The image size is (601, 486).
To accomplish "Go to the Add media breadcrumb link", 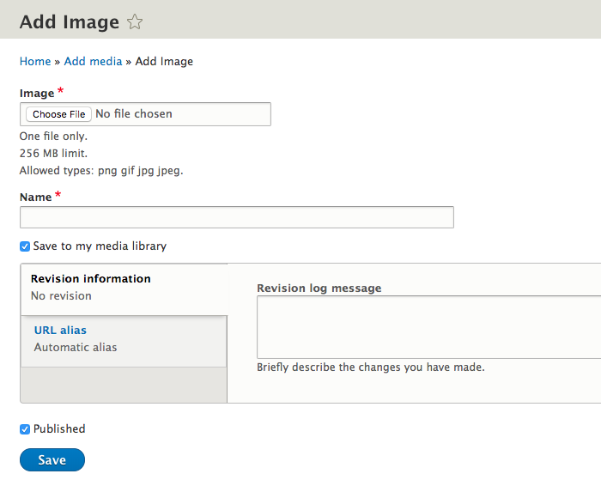I will tap(93, 62).
